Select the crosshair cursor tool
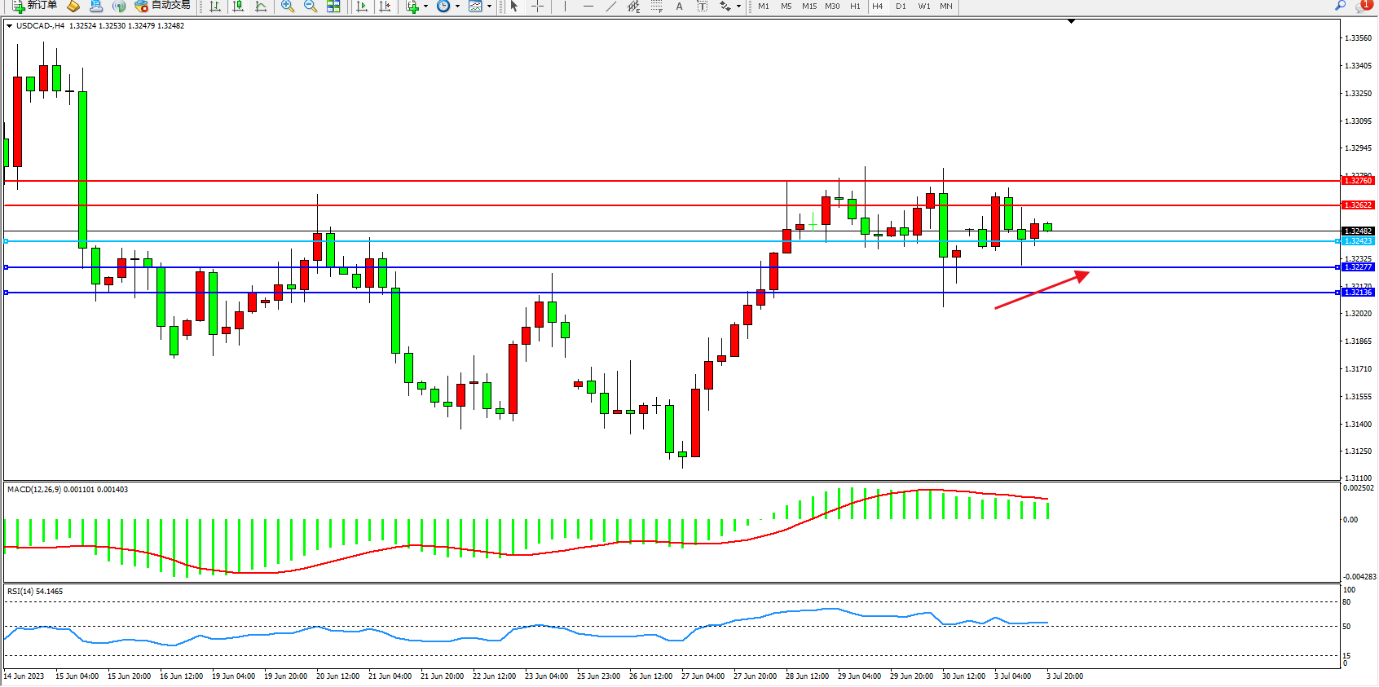Screen dimensions: 1379x687 coord(537,7)
